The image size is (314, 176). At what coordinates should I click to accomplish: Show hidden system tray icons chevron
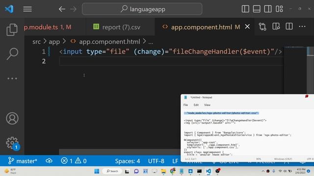click(x=263, y=171)
